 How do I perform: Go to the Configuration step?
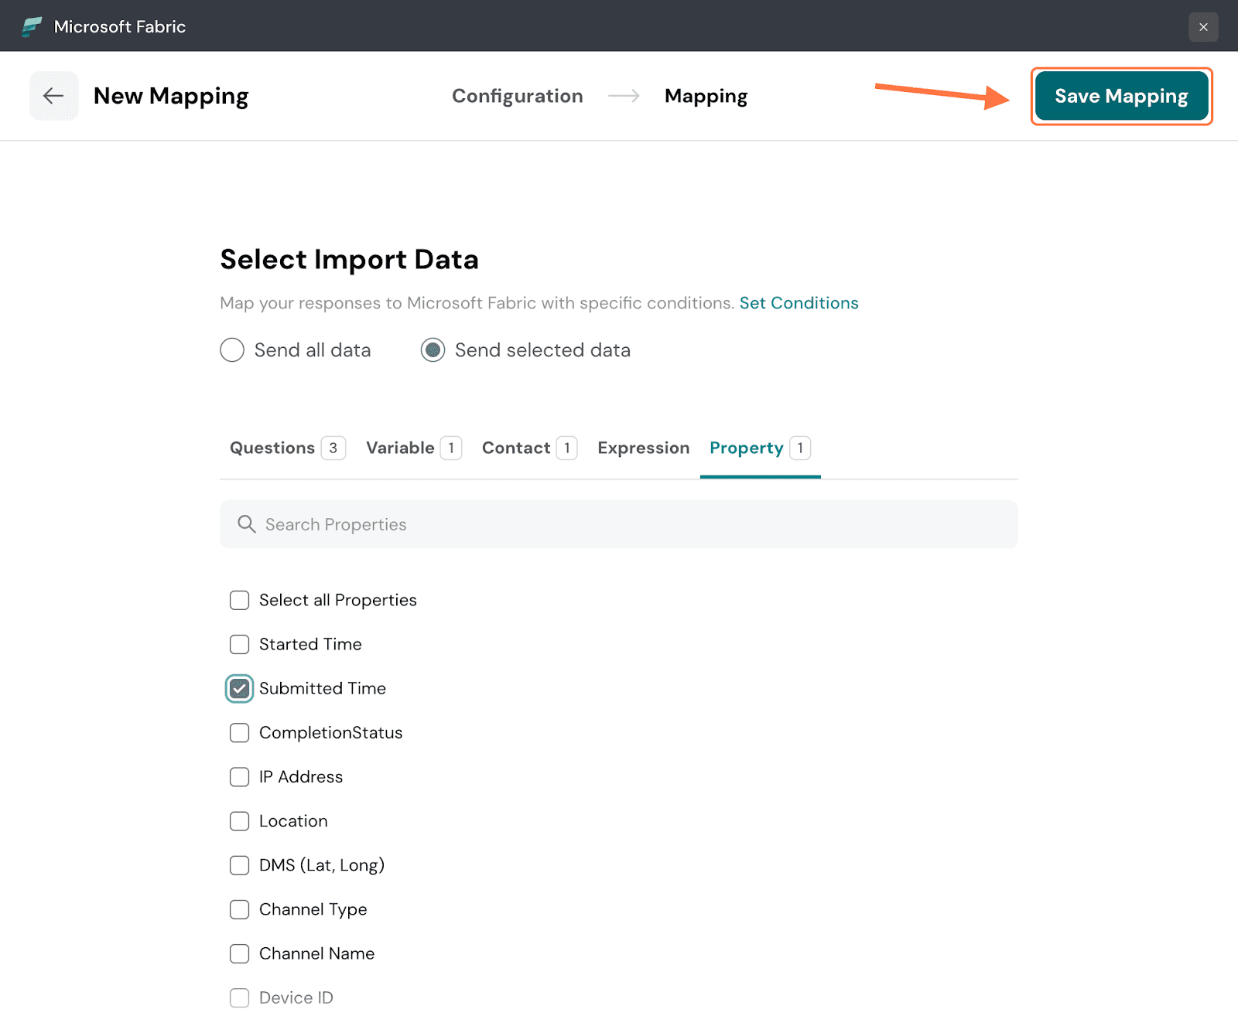(x=517, y=96)
